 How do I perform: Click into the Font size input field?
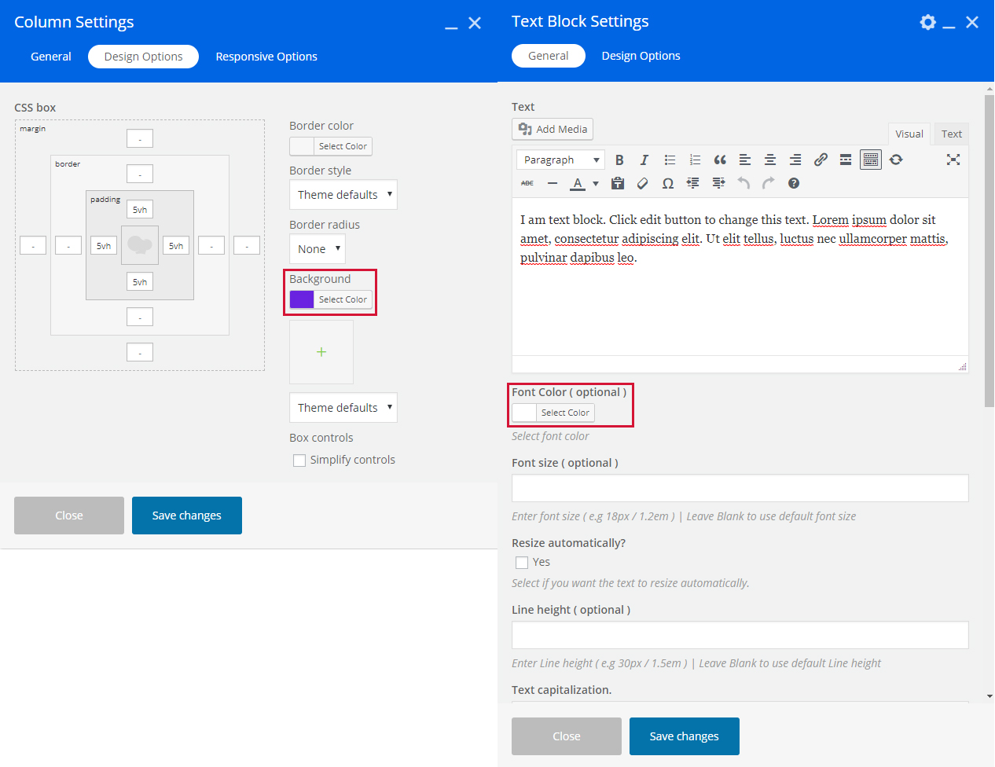click(740, 488)
